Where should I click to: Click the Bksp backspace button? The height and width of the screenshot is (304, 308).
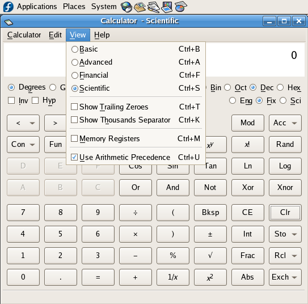tap(210, 213)
